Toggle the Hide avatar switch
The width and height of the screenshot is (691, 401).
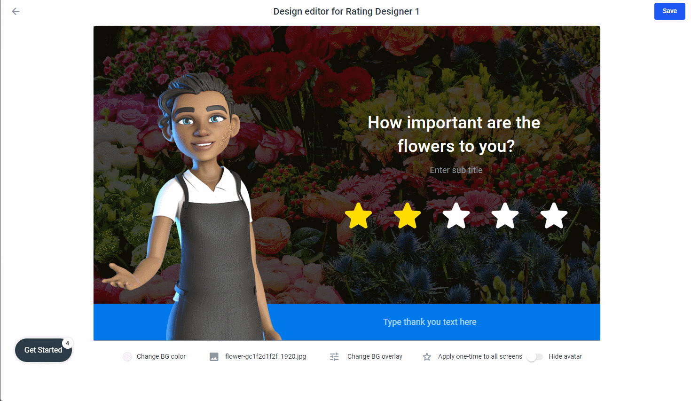click(535, 357)
